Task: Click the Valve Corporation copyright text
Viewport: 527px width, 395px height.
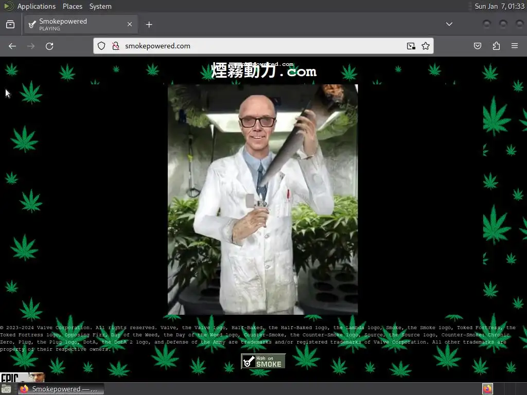Action: (258, 338)
